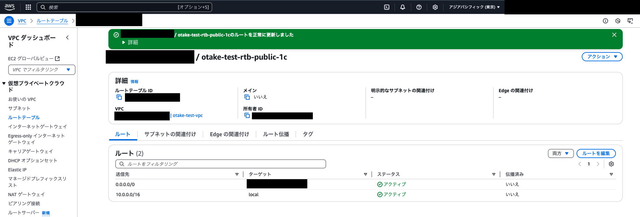Open Elastic IP in the sidebar

[x=17, y=170]
